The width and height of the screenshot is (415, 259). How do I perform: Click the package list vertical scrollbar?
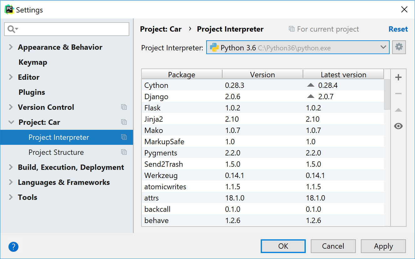coord(387,94)
